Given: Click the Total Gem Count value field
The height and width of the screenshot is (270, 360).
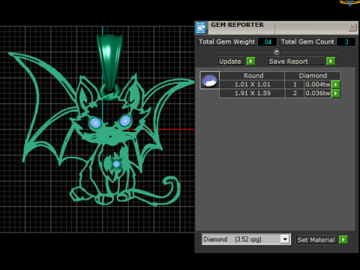Looking at the screenshot, I should click(x=346, y=42).
